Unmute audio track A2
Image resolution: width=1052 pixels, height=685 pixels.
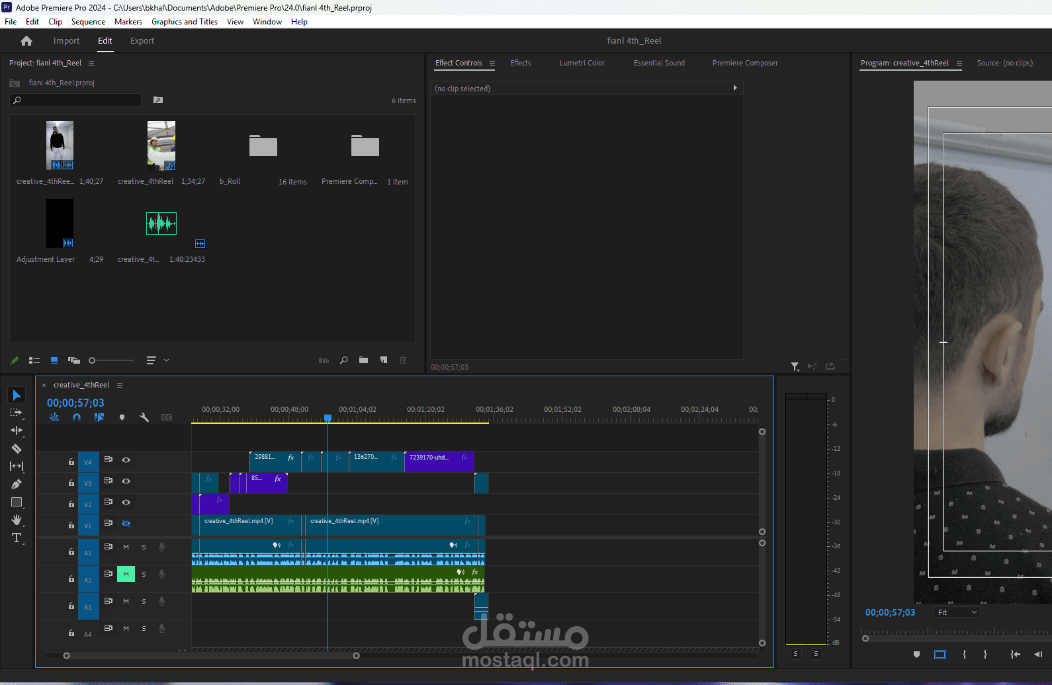click(x=126, y=574)
